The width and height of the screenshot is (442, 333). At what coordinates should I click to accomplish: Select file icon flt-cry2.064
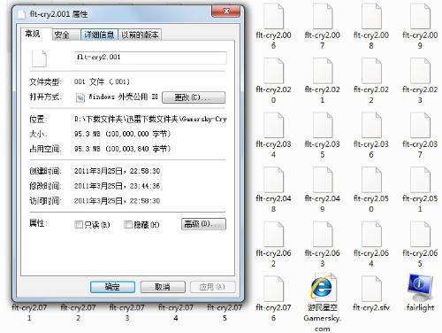[371, 235]
